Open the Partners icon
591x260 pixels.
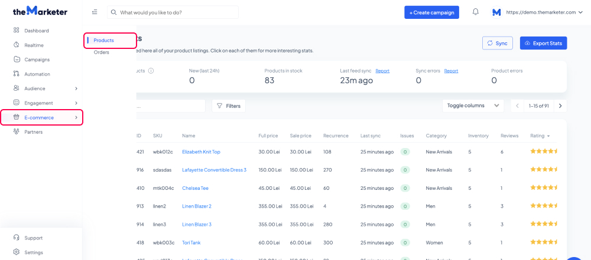(x=16, y=131)
